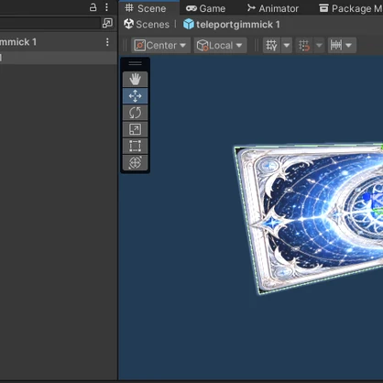383x383 pixels.
Task: Switch to the Game tab
Action: point(206,8)
